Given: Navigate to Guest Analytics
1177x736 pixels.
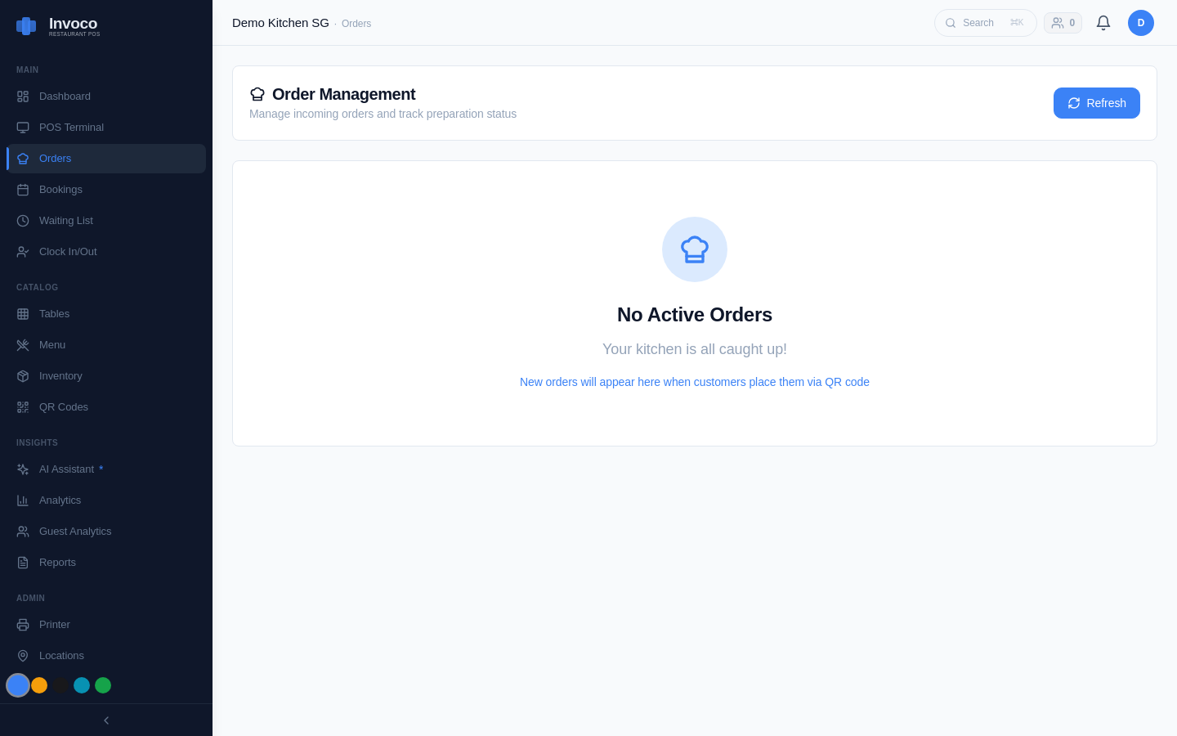Looking at the screenshot, I should (75, 531).
